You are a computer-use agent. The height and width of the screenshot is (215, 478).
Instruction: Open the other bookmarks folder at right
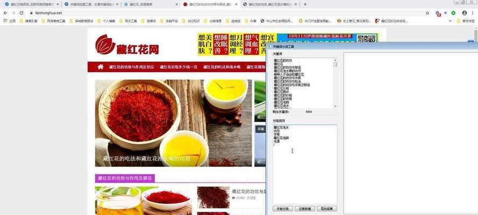(x=466, y=21)
